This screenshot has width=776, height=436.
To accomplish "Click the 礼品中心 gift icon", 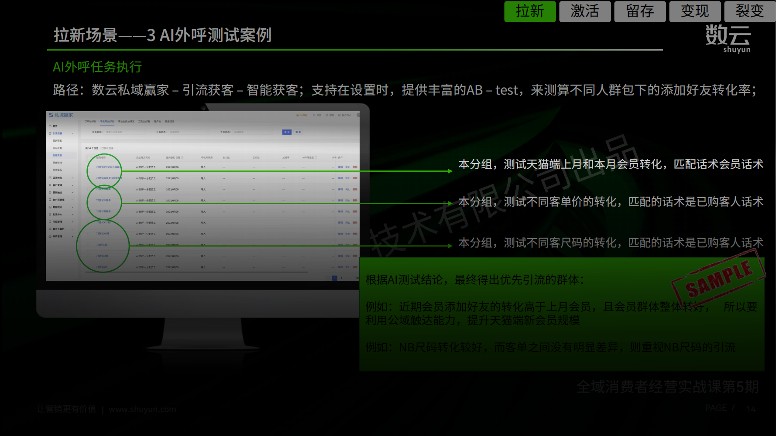I will click(50, 215).
